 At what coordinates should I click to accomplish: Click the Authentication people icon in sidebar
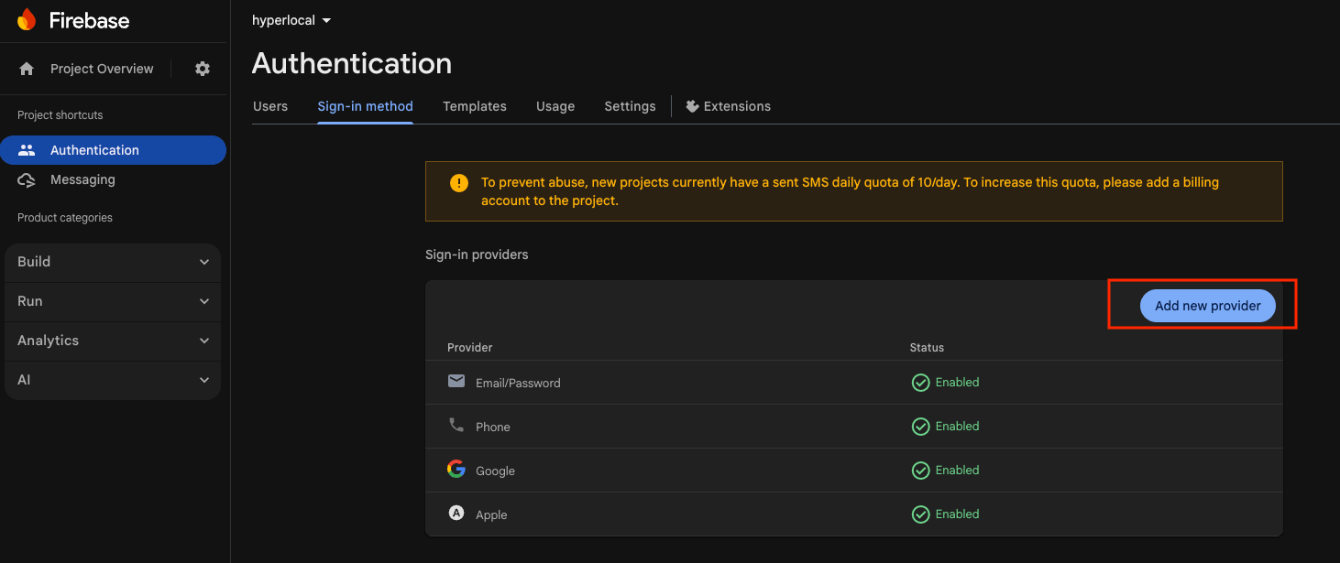tap(27, 150)
